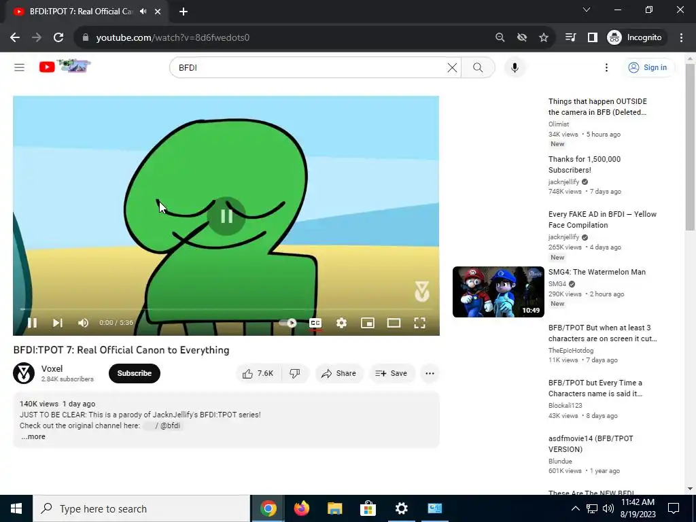Click inside the BFDI search field
This screenshot has height=522, width=696.
pyautogui.click(x=311, y=67)
